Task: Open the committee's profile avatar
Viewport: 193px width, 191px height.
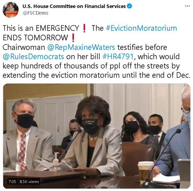Action: pos(11,10)
